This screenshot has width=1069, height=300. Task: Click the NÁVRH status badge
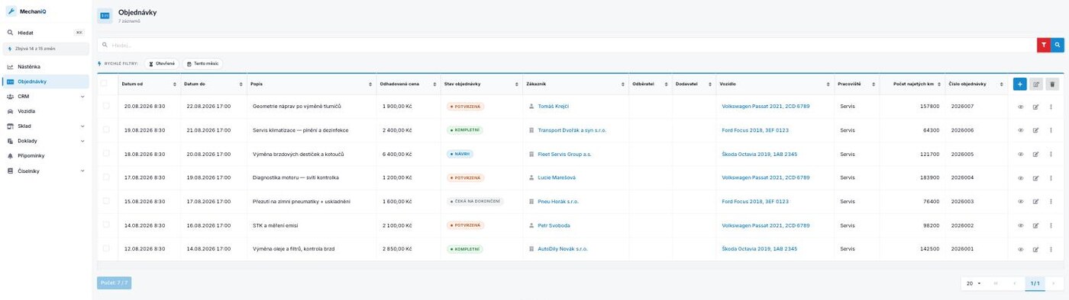tap(460, 154)
